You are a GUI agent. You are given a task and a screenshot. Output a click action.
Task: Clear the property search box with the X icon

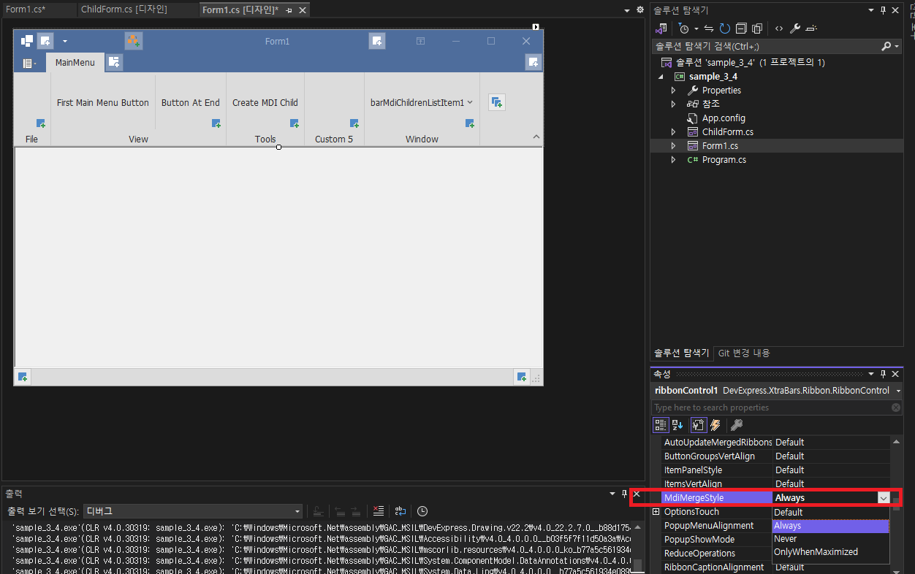(x=897, y=407)
